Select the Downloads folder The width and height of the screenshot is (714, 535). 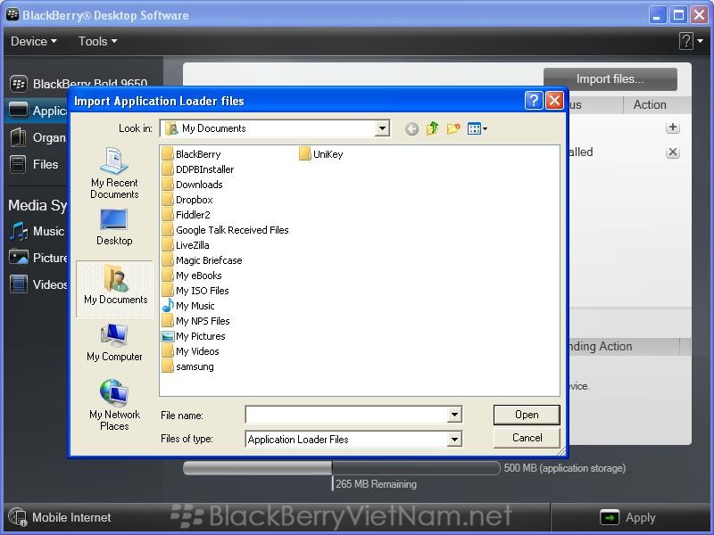(x=192, y=185)
